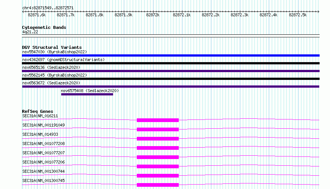This screenshot has height=189, width=330.
Task: Select the nsv4342697 (gnomADStructuralVariants) label
Action: point(63,60)
